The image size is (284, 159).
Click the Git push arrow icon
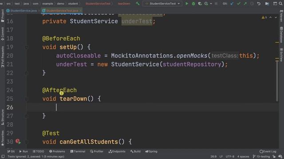(x=245, y=4)
